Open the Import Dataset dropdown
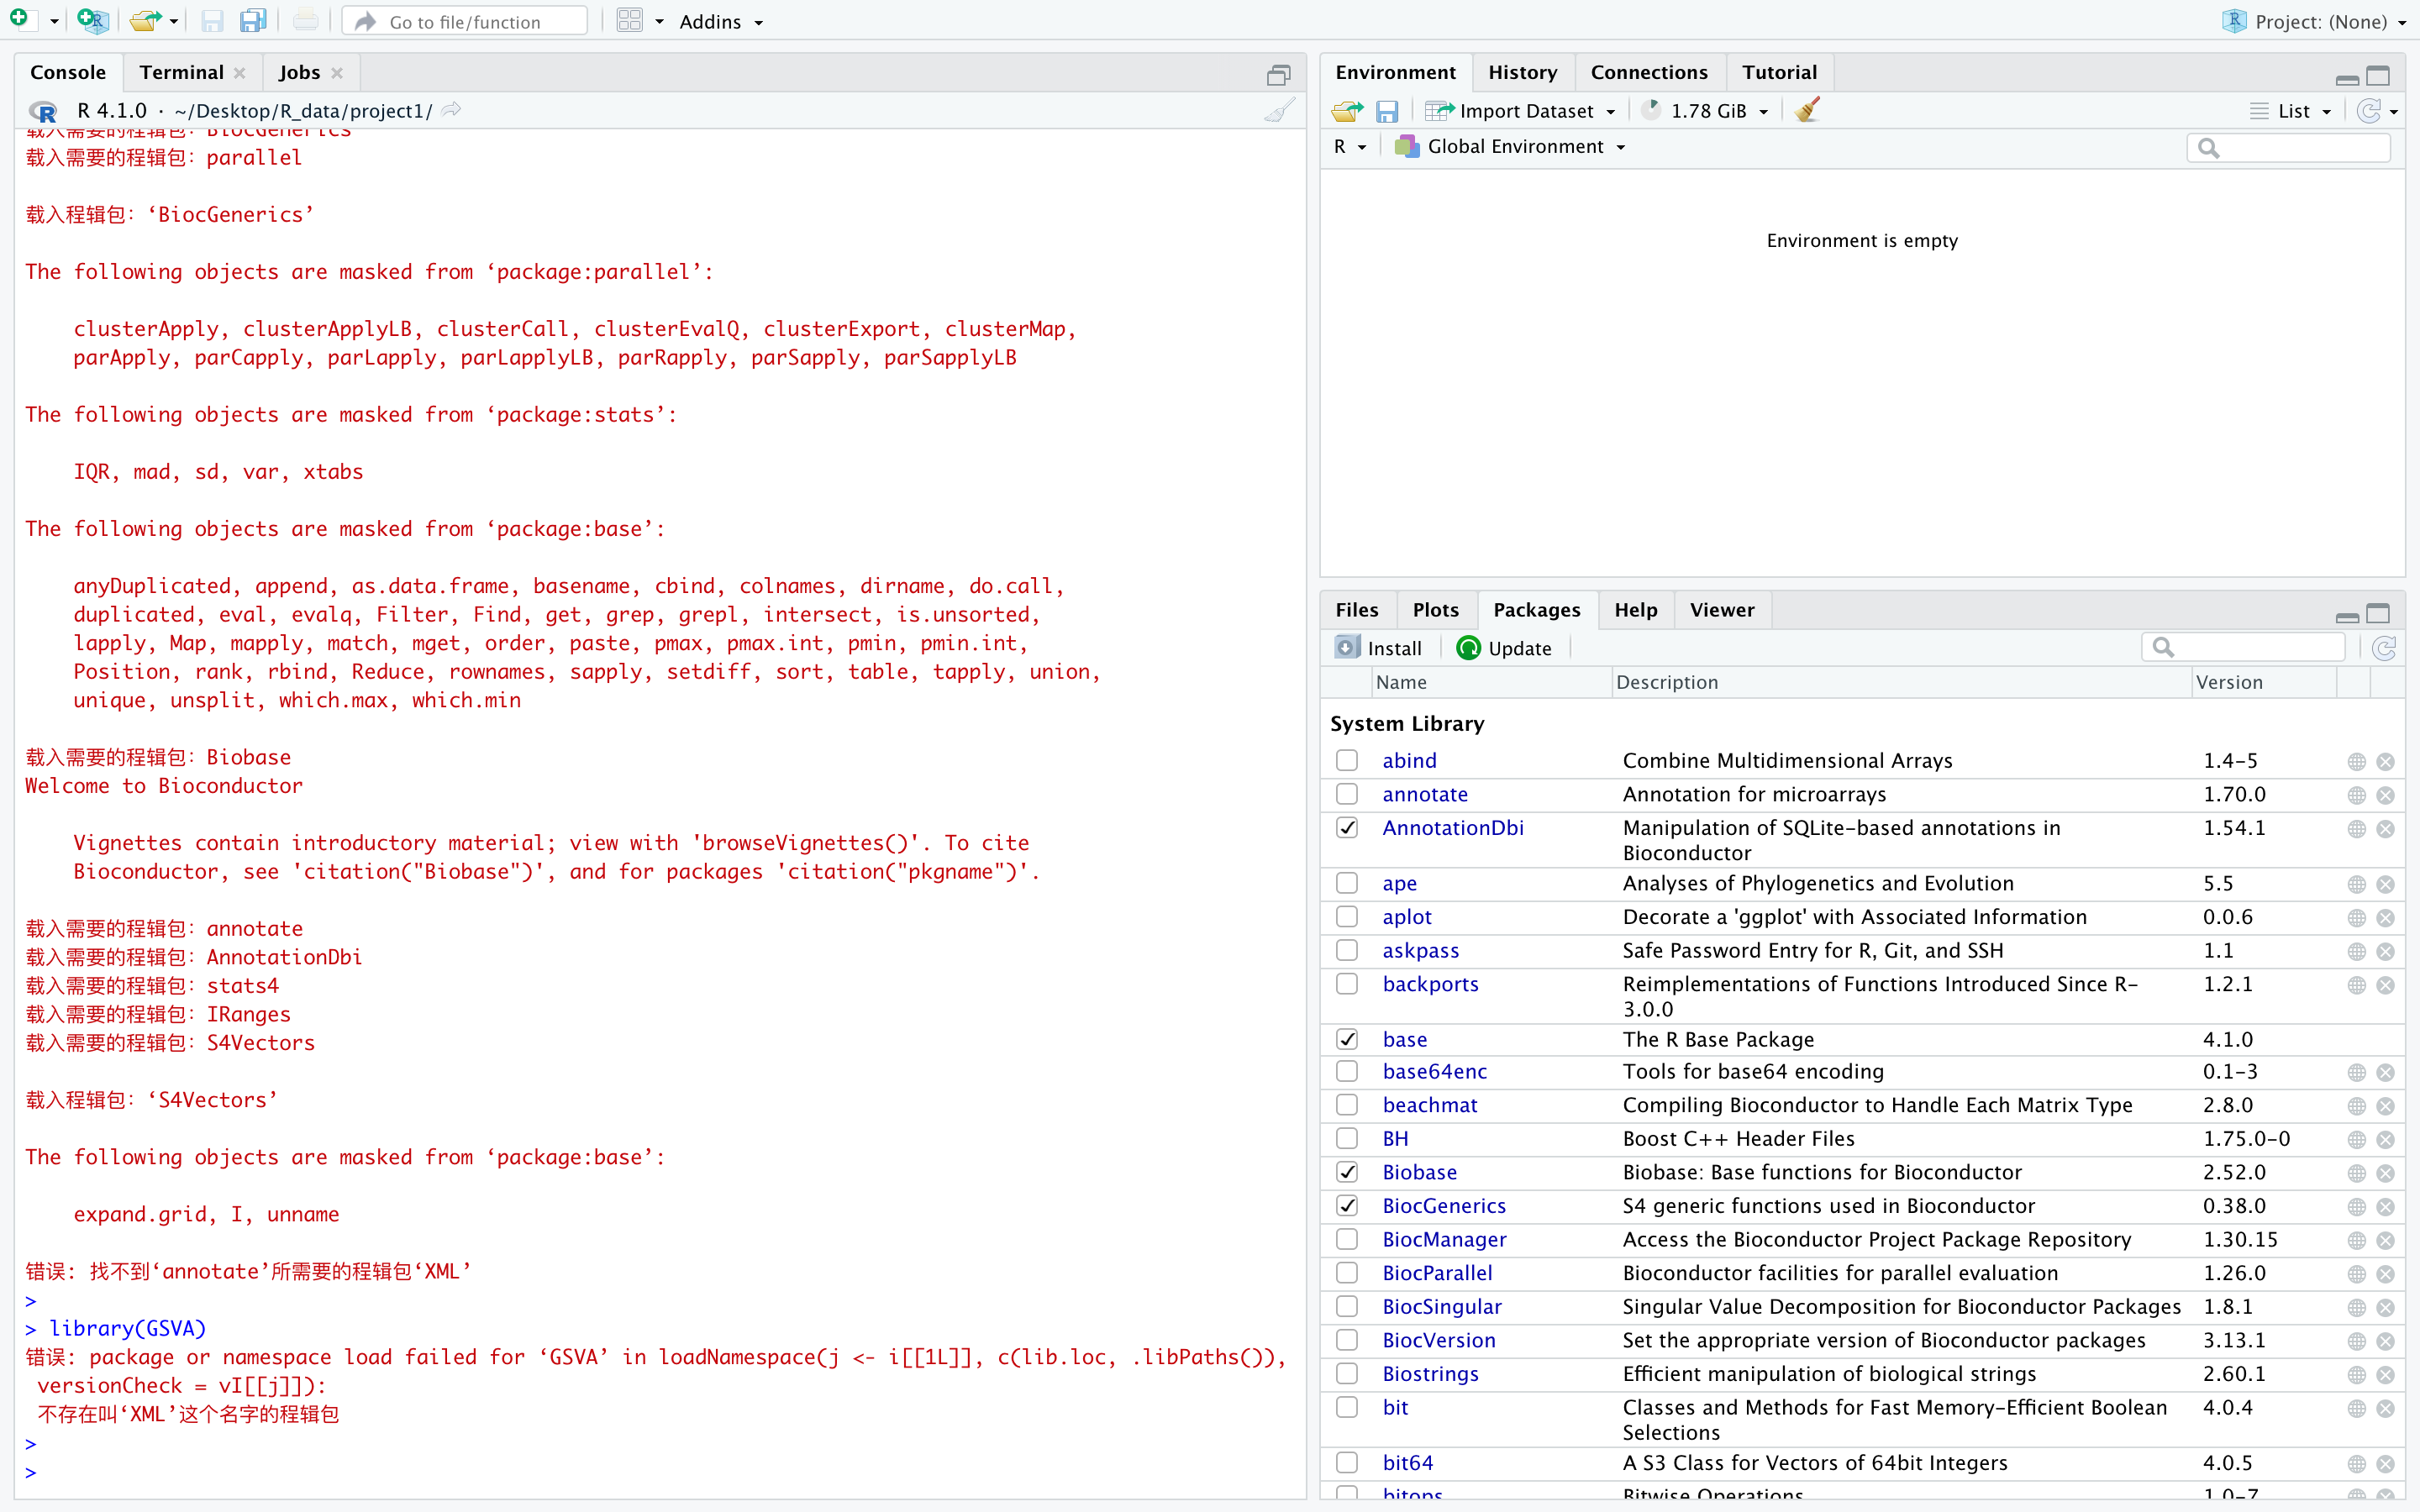 click(x=1526, y=111)
